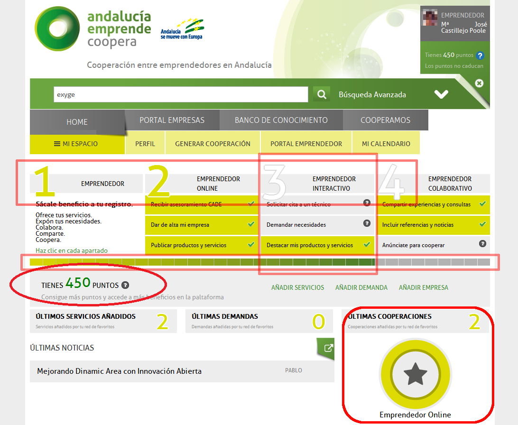Open the ÚLTIMOS SERVICIOS AÑADIDOS panel
518x425 pixels.
tap(103, 321)
